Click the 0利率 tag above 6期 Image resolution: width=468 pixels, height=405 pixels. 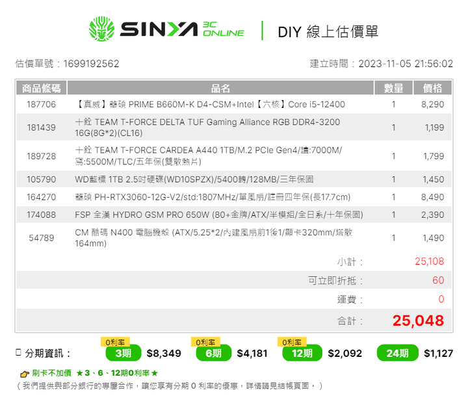[205, 342]
